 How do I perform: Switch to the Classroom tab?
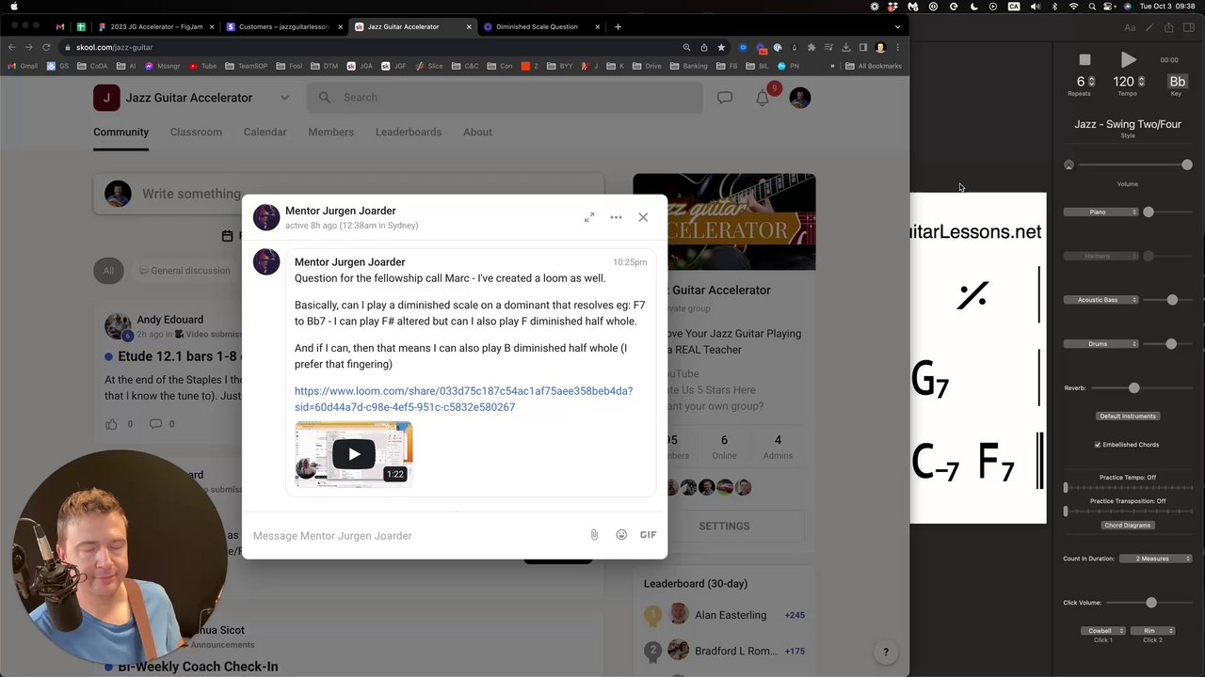[x=196, y=132]
